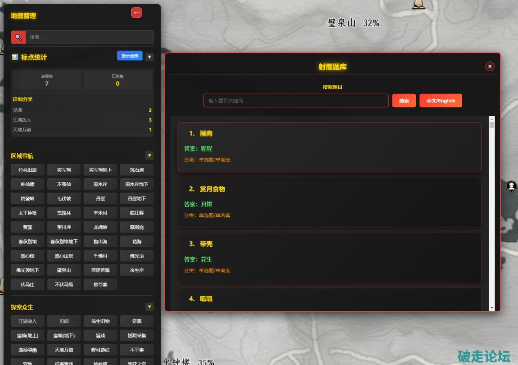
Task: Switch language with 中文/English button
Action: (440, 101)
